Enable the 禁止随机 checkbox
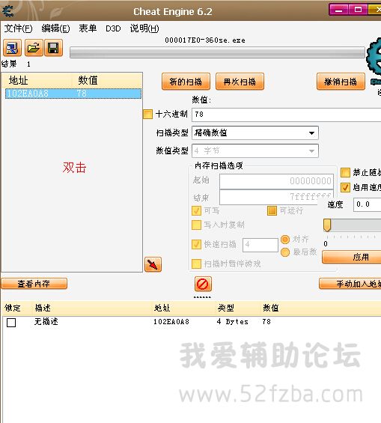This screenshot has width=381, height=423. coord(345,172)
